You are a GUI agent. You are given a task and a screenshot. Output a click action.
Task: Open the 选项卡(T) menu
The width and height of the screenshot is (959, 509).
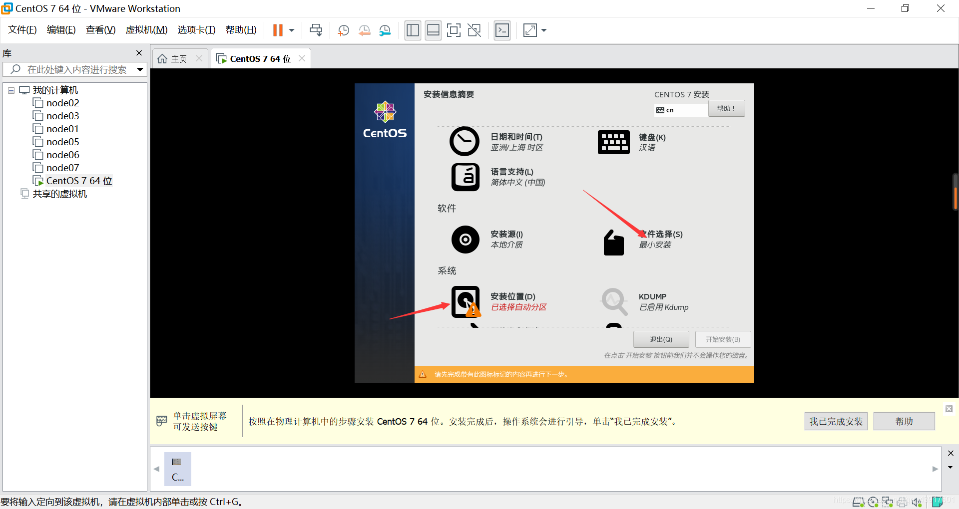coord(196,30)
